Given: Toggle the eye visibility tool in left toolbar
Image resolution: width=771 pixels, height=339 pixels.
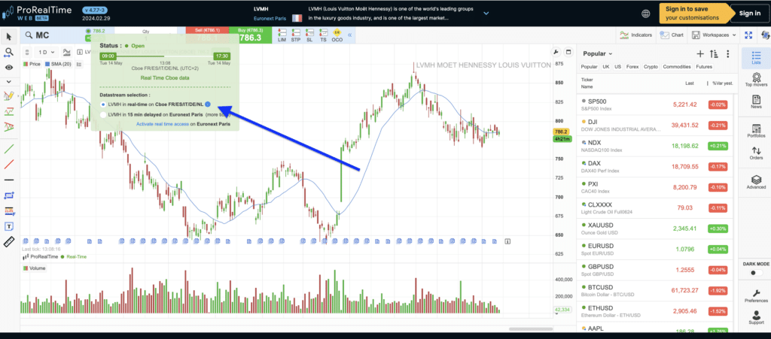Looking at the screenshot, I should point(9,67).
